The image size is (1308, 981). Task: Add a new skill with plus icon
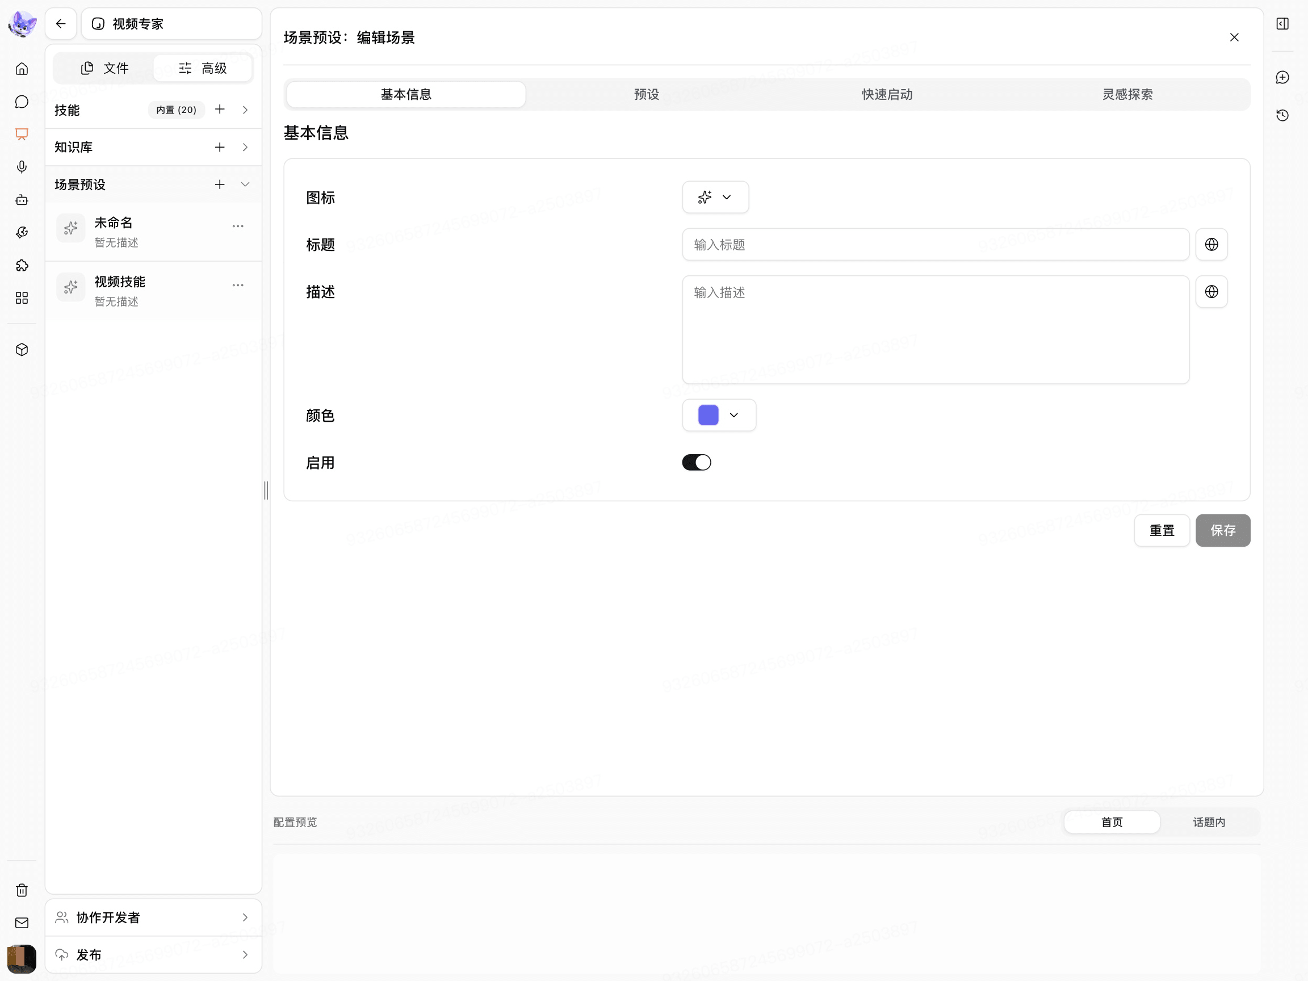tap(220, 110)
